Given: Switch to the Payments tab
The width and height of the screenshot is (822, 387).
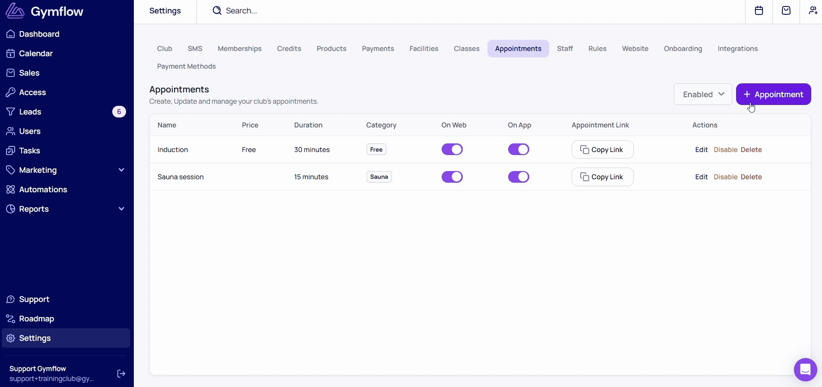Looking at the screenshot, I should point(378,49).
